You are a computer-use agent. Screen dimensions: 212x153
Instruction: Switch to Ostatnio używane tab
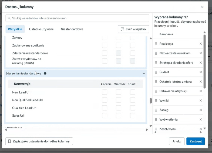(41, 29)
